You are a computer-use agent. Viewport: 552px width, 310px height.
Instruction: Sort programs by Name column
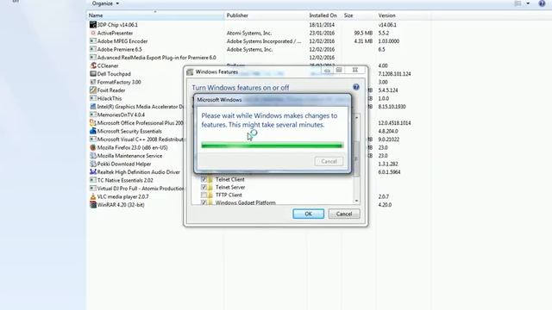pos(155,15)
